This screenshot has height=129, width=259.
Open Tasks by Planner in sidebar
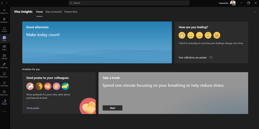[x=4, y=75]
